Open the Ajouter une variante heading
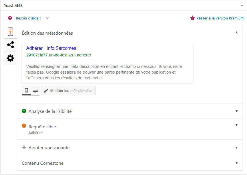 (x=49, y=148)
